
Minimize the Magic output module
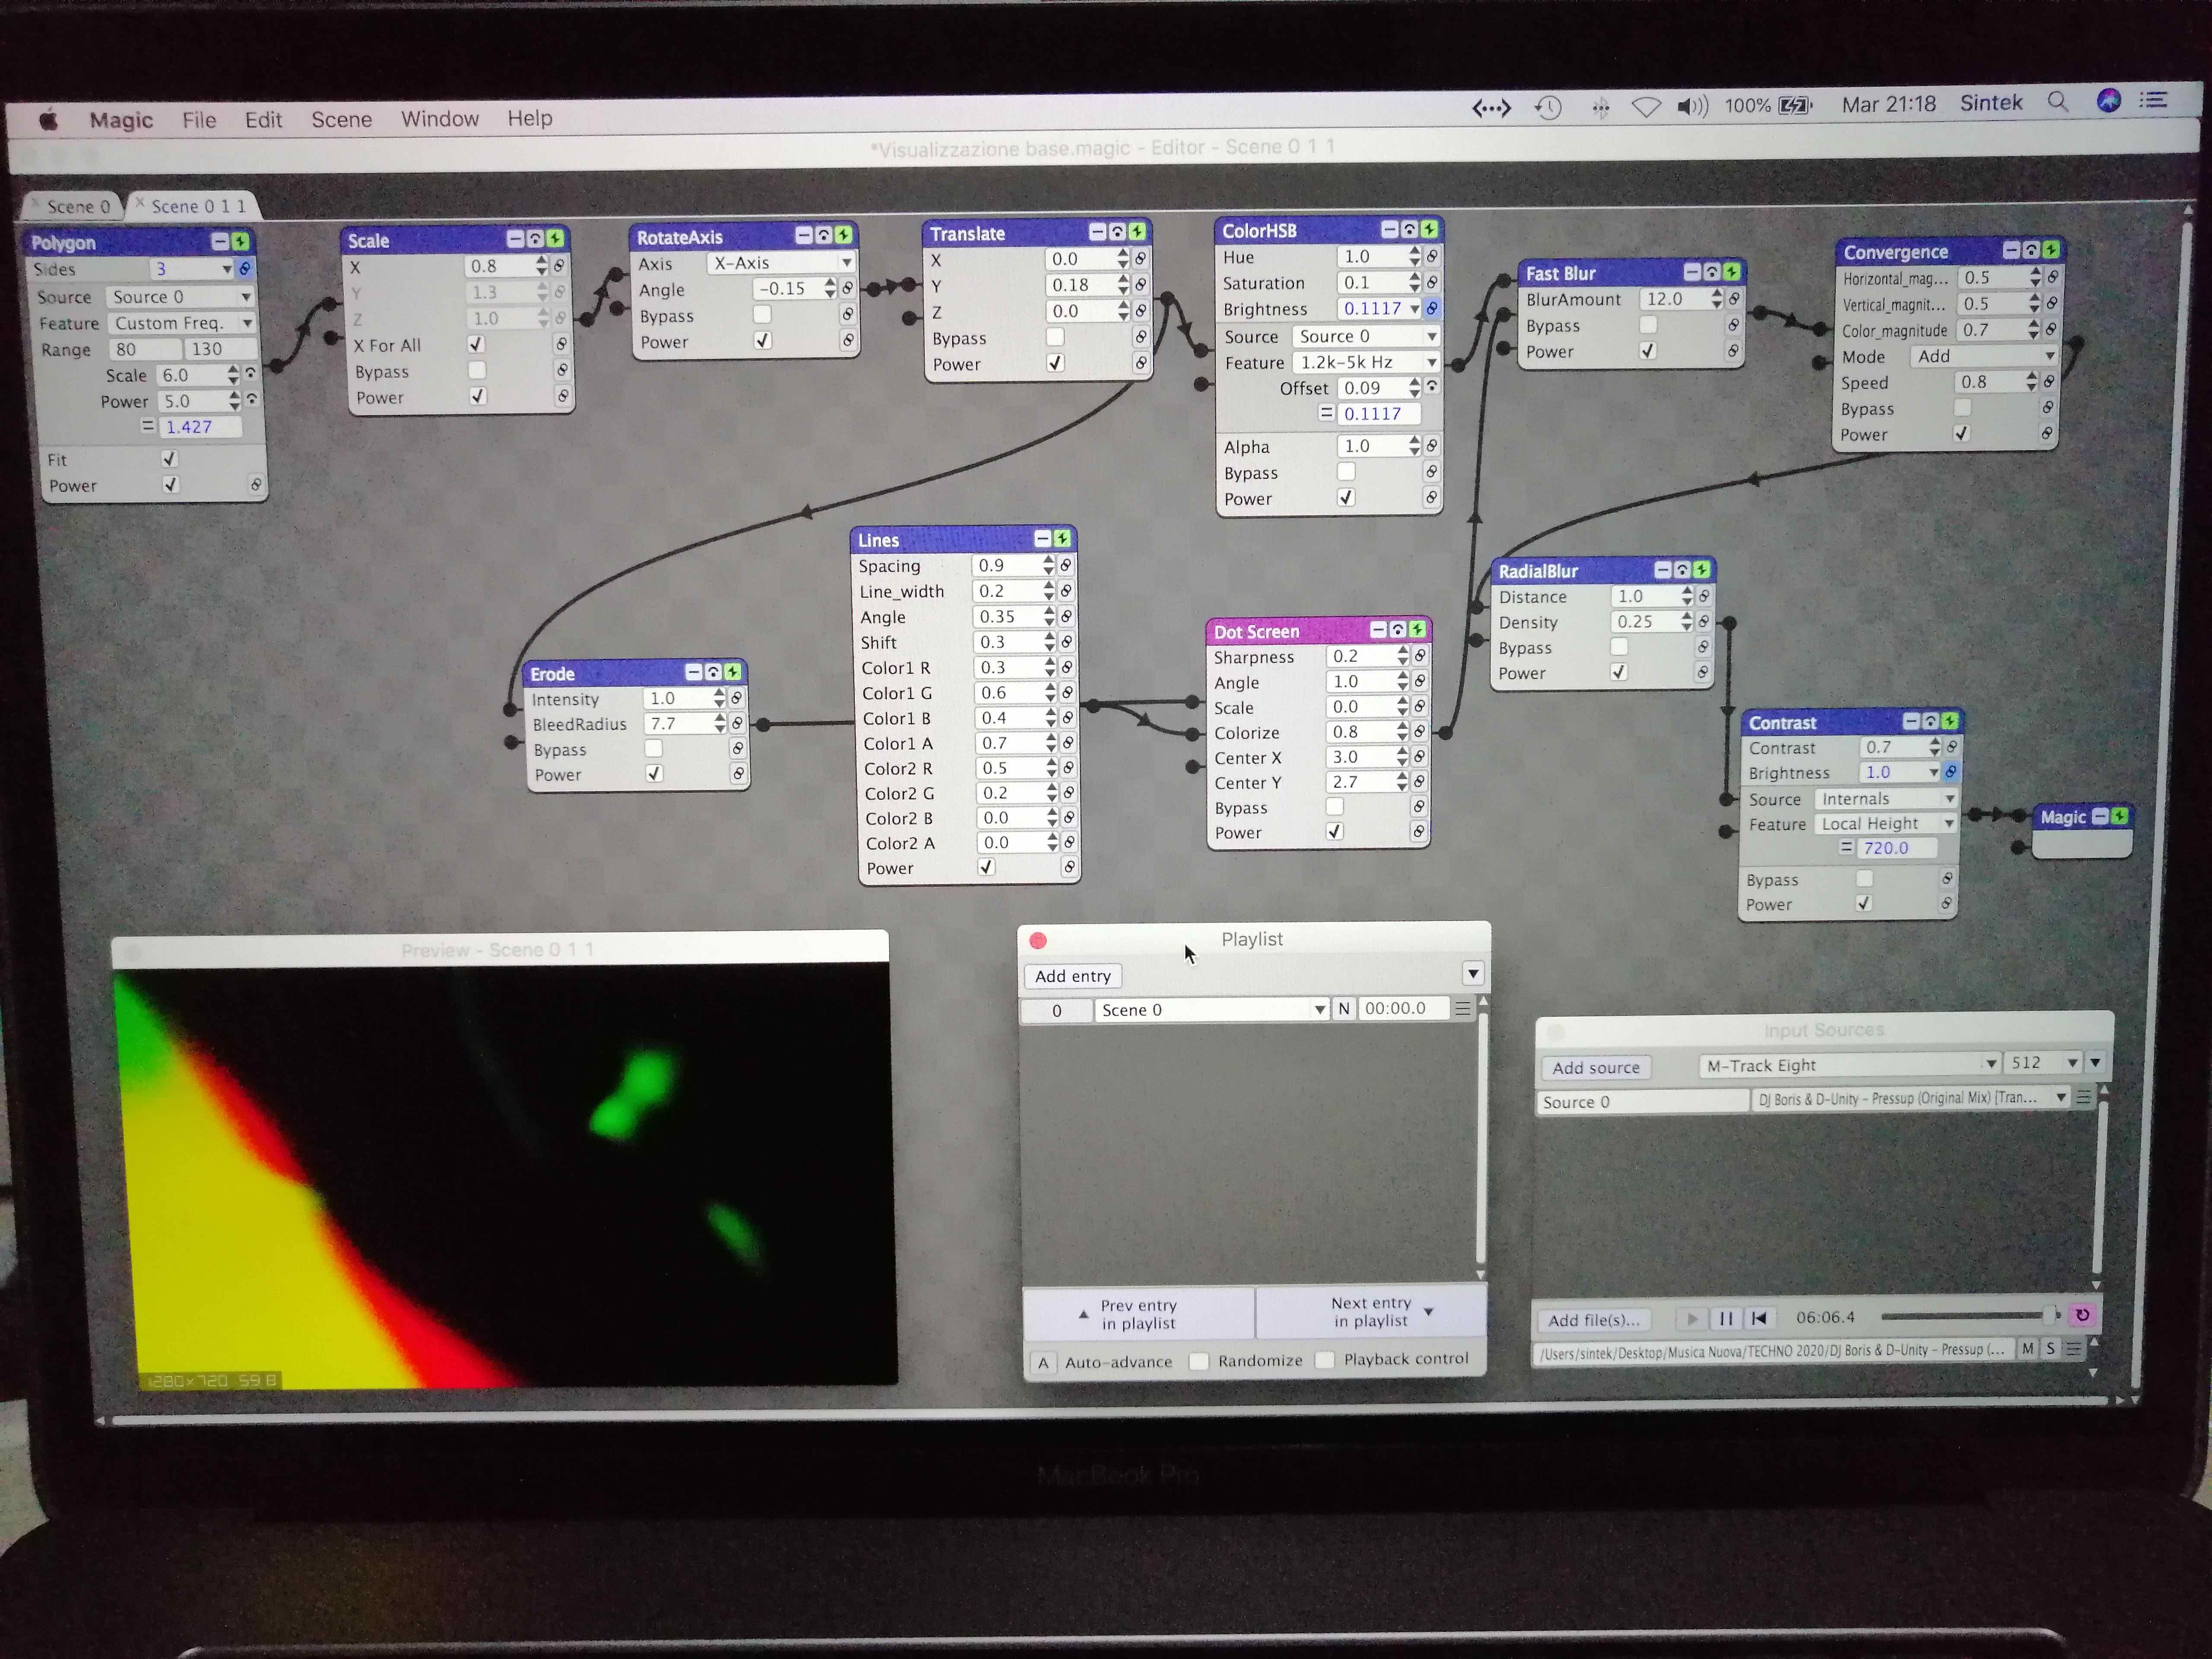pyautogui.click(x=2100, y=816)
